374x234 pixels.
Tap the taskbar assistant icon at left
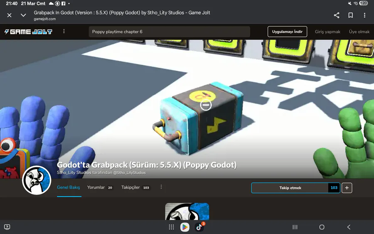(x=7, y=227)
